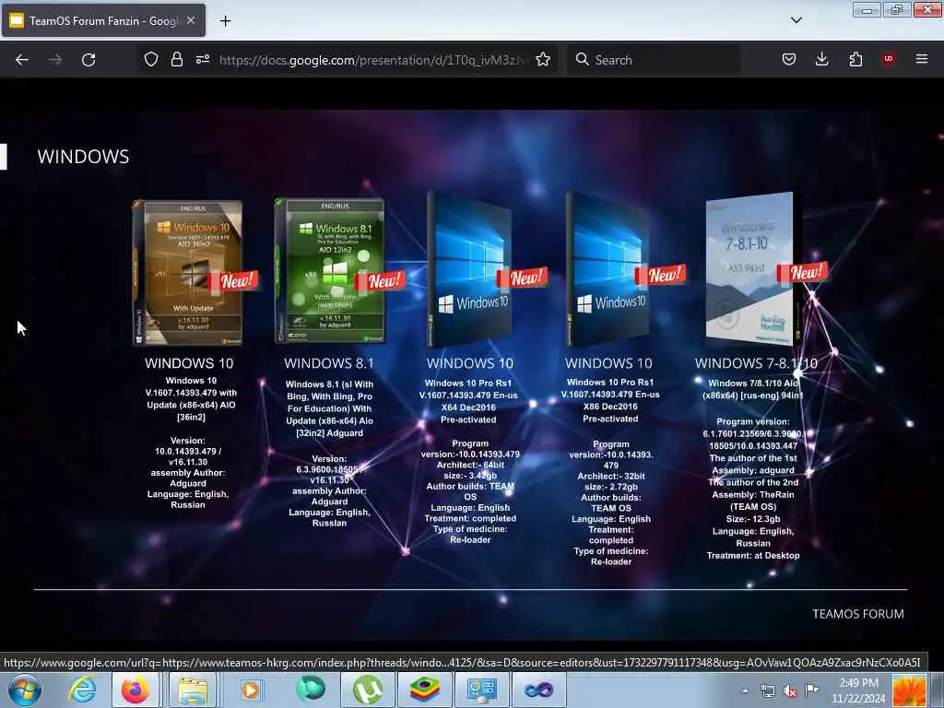Click the site security padlock icon
The height and width of the screenshot is (708, 944).
(176, 59)
